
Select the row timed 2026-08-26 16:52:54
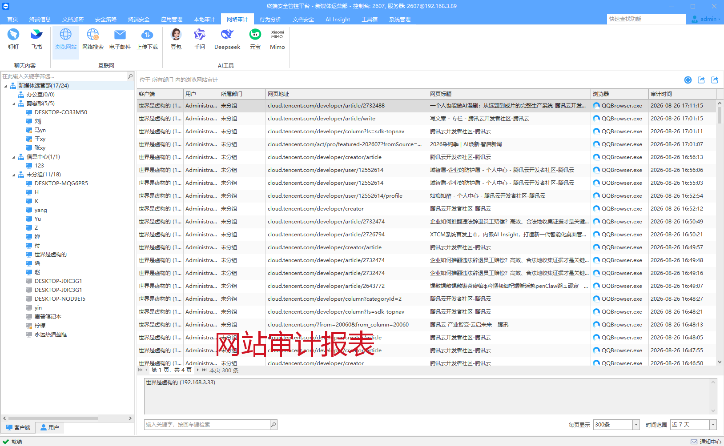coord(426,196)
